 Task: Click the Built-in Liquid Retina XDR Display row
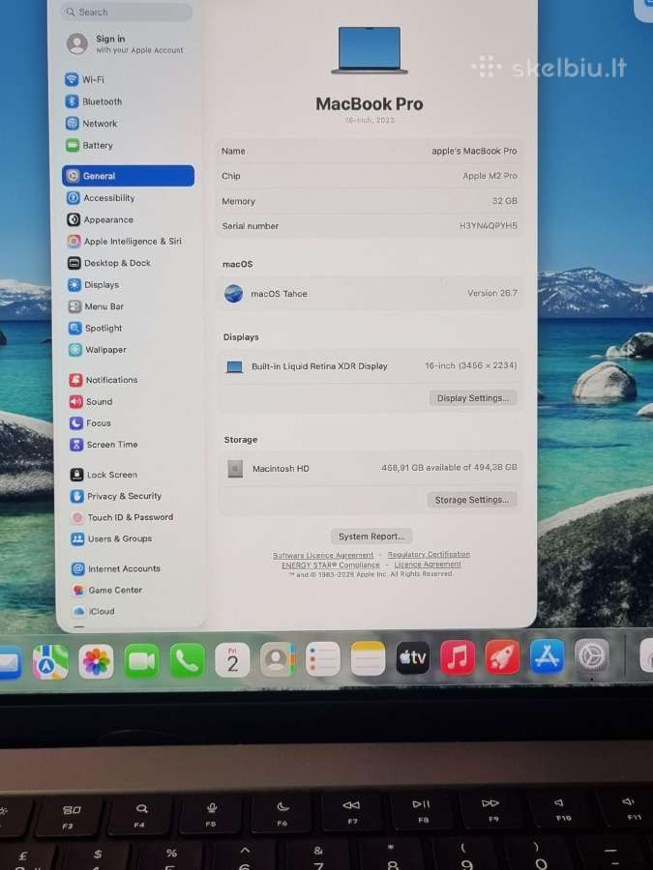pyautogui.click(x=370, y=366)
